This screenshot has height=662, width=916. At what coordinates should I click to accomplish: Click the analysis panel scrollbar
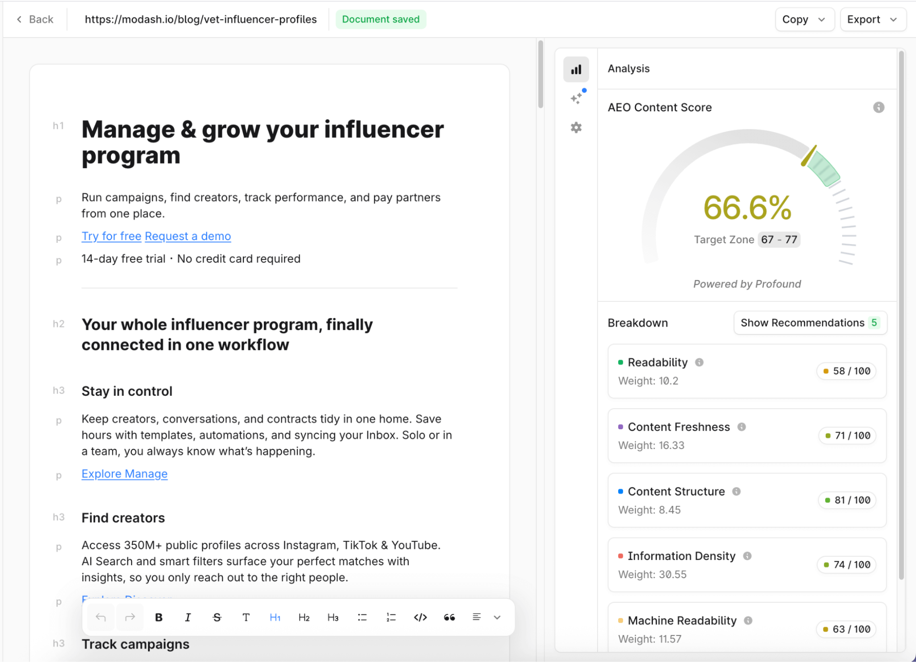click(x=901, y=316)
